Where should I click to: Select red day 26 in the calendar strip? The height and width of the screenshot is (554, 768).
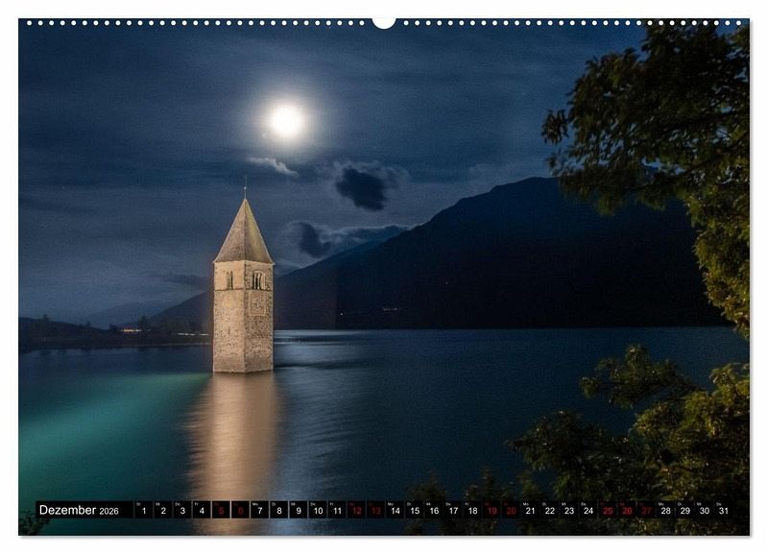tap(628, 510)
